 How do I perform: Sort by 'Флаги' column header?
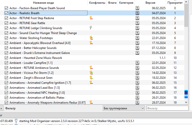pos(112,3)
